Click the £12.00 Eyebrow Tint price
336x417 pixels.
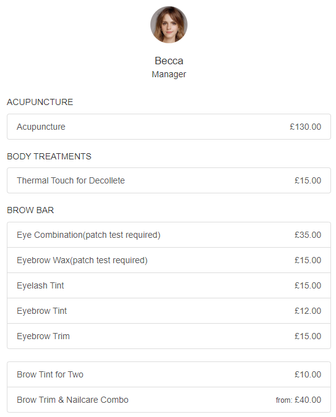308,311
